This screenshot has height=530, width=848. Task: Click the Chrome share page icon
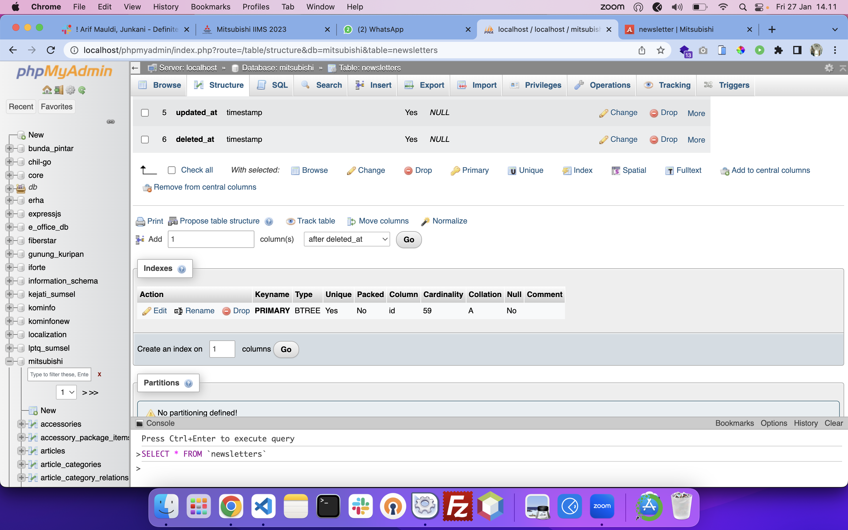coord(642,50)
